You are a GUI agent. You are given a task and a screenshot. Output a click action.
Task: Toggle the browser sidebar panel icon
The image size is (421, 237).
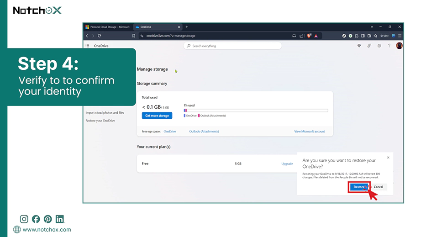[x=363, y=36]
